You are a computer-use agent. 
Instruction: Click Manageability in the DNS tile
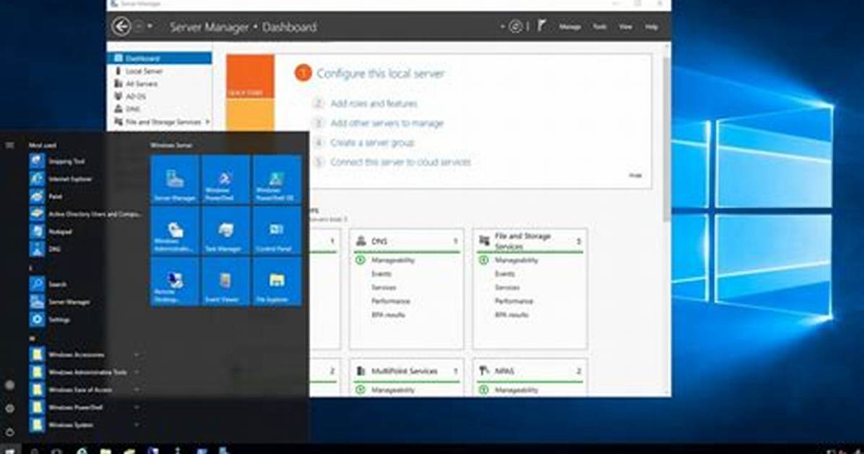click(393, 260)
